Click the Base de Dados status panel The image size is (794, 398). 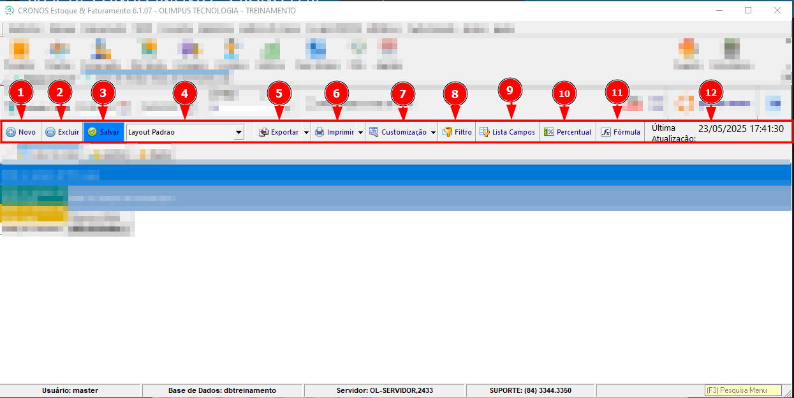tap(222, 390)
